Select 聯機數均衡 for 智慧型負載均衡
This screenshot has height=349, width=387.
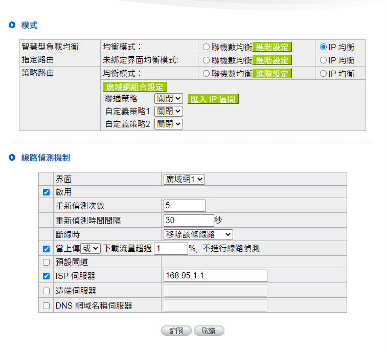(x=206, y=47)
